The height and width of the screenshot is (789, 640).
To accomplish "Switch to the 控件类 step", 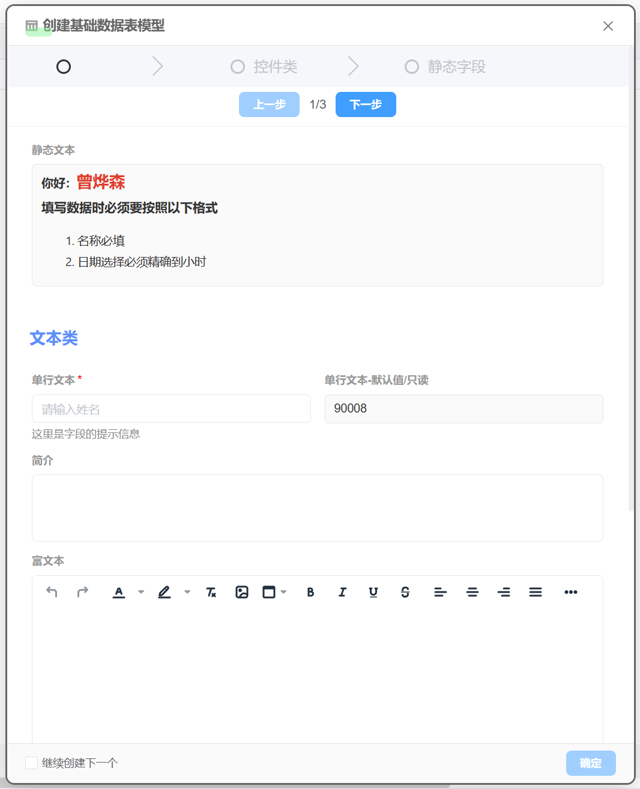I will point(264,67).
